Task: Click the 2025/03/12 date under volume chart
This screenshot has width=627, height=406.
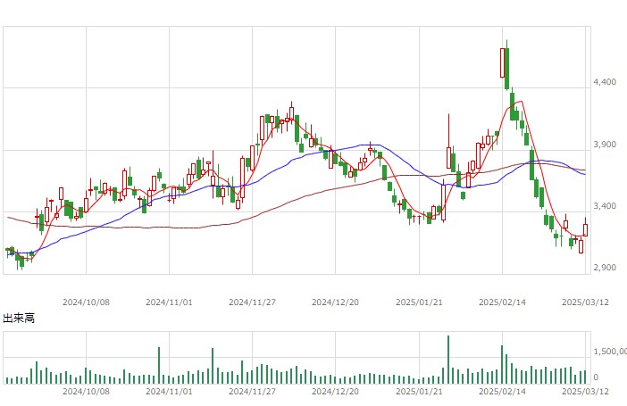Action: click(585, 391)
